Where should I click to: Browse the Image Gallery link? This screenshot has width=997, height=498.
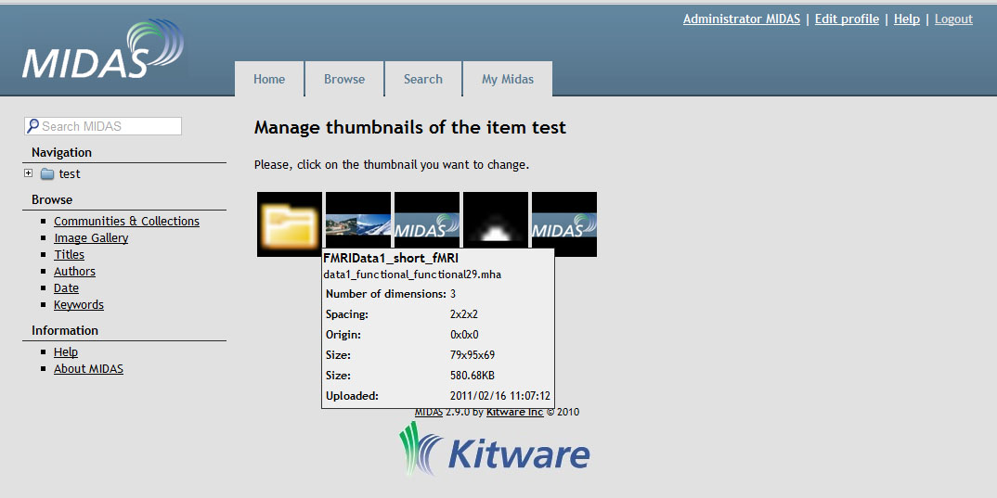coord(91,238)
